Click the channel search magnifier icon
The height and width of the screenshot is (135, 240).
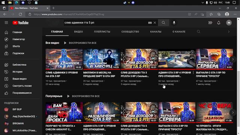[x=198, y=31]
